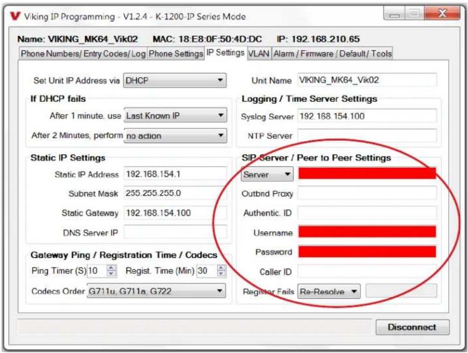
Task: Click the Password field
Action: tap(367, 252)
